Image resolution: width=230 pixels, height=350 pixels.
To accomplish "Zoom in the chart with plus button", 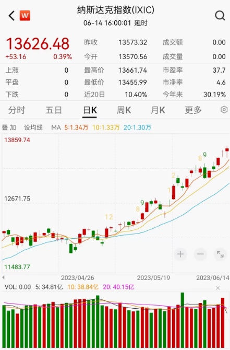I will click(x=180, y=254).
